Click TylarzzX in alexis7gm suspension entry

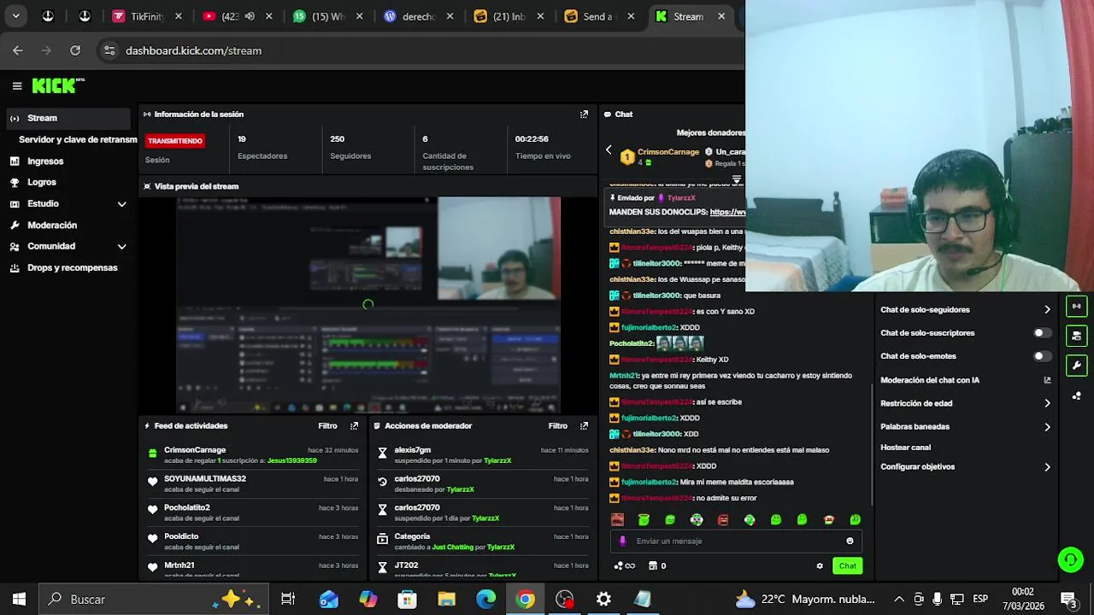pos(497,460)
